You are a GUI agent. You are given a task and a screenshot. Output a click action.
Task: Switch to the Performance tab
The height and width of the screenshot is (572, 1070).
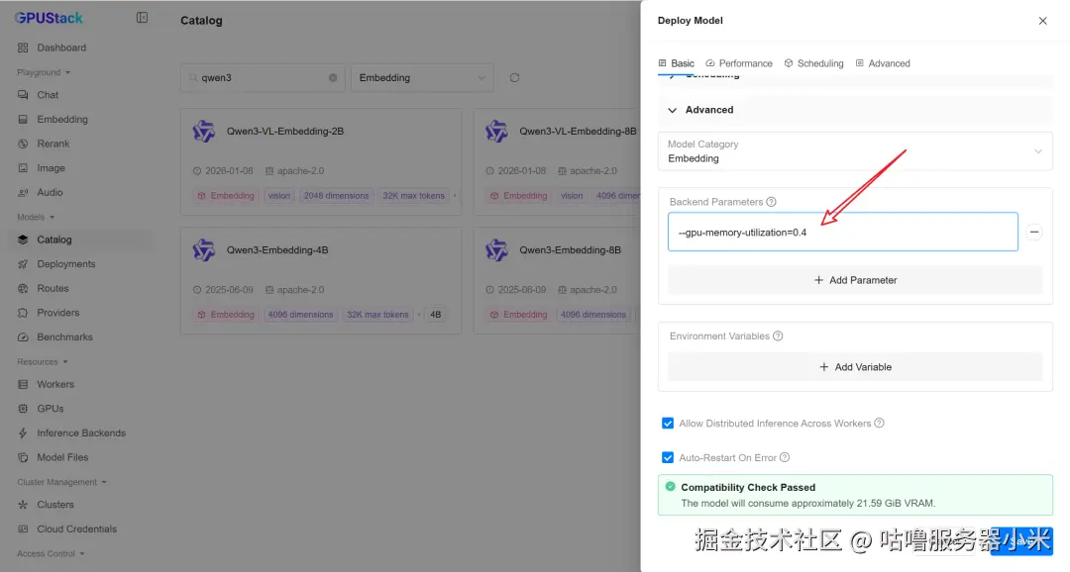(739, 63)
